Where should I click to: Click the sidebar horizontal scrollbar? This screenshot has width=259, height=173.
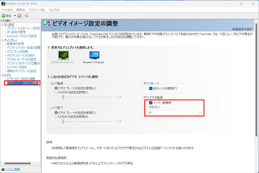[x=18, y=164]
